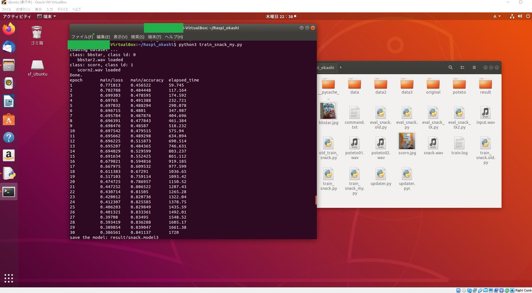
Task: Click the search icon in Files window
Action: (450, 67)
